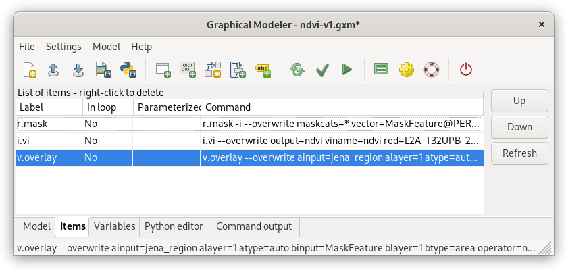Image resolution: width=566 pixels, height=269 pixels.
Task: Close the Graphical Modeler window
Action: (x=541, y=24)
